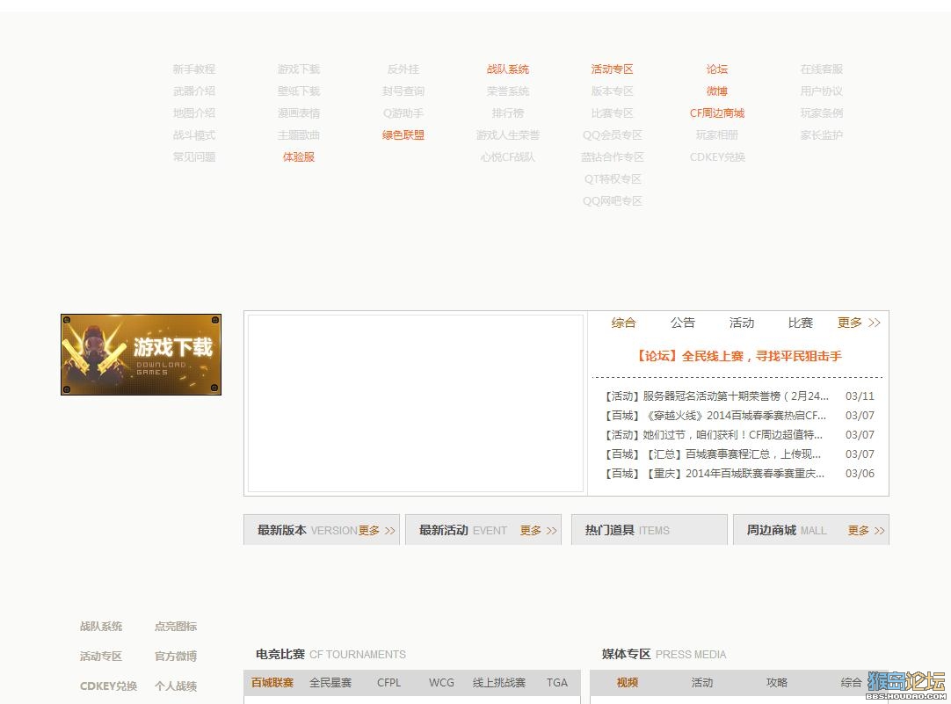Open the QQ会员专区 link
Screen dimensions: 951x704
[x=613, y=135]
